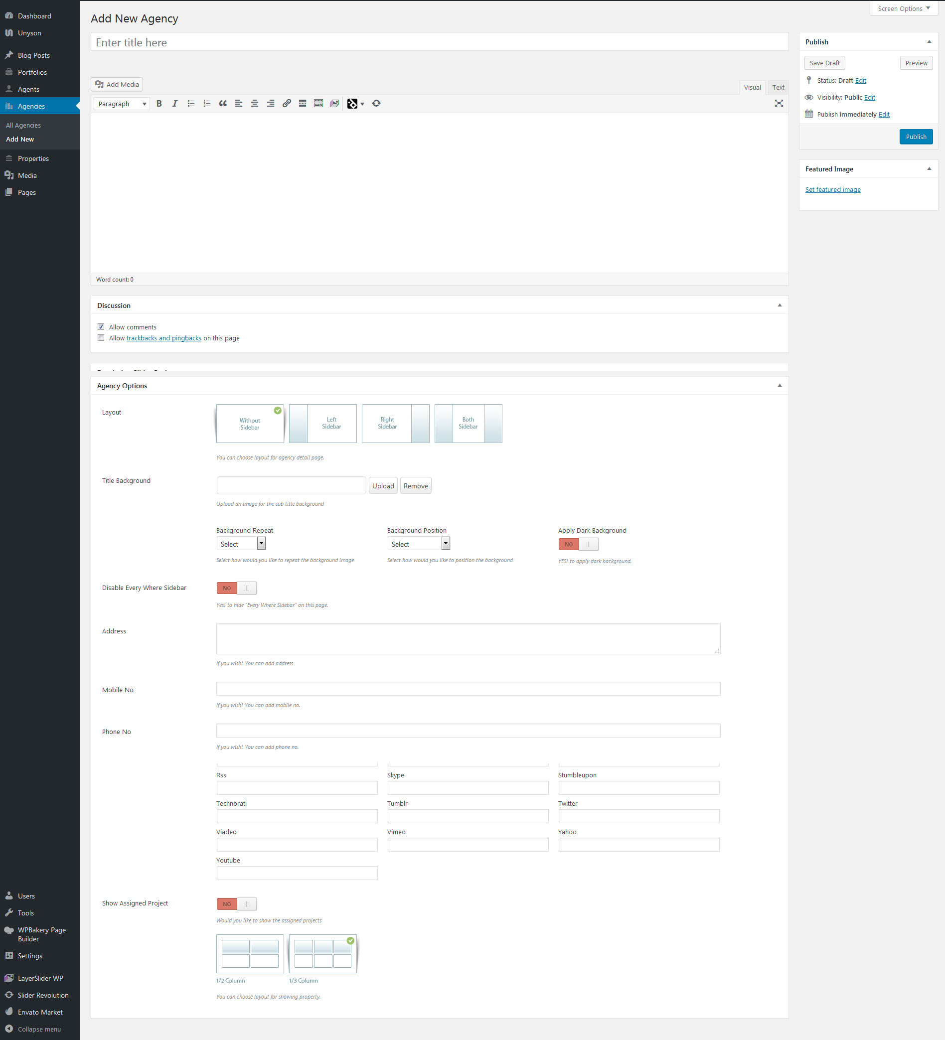
Task: Insert a blockquote using toolbar icon
Action: (x=222, y=104)
